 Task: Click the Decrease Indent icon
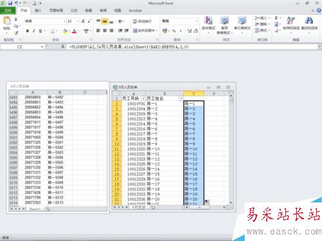(120, 31)
